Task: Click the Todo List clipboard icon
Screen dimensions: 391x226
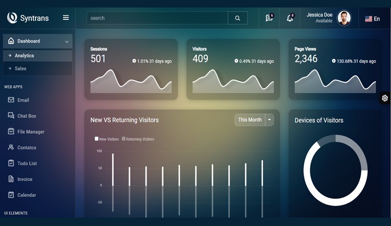Action: [x=11, y=163]
